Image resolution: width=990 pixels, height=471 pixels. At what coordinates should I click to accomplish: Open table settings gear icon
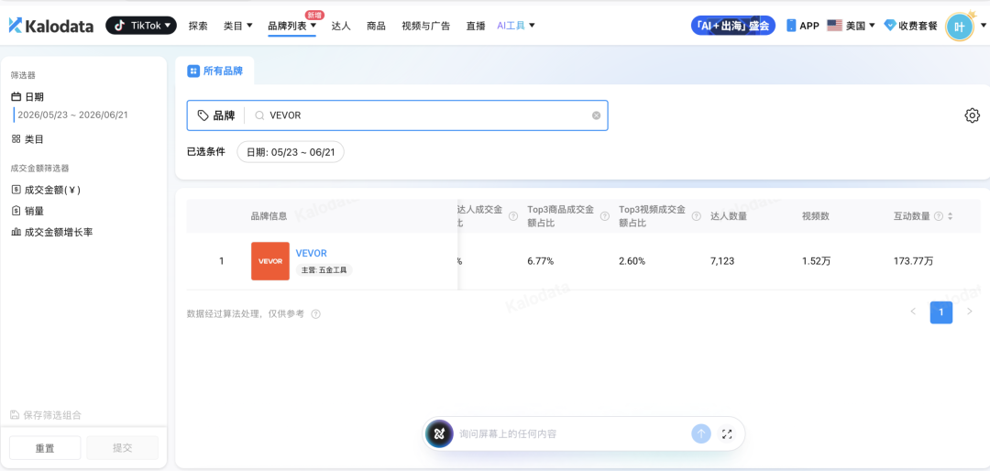tap(972, 115)
